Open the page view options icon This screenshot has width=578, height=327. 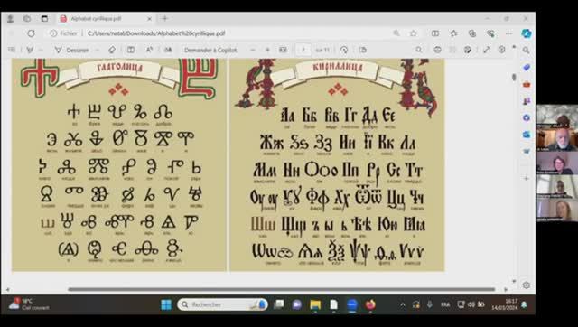(x=363, y=50)
